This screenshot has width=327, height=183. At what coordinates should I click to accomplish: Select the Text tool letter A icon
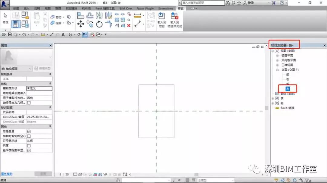click(x=63, y=35)
